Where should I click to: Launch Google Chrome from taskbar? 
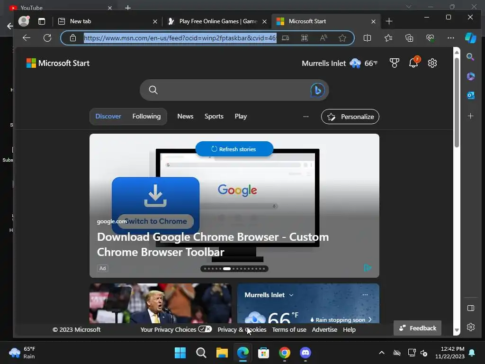point(285,353)
